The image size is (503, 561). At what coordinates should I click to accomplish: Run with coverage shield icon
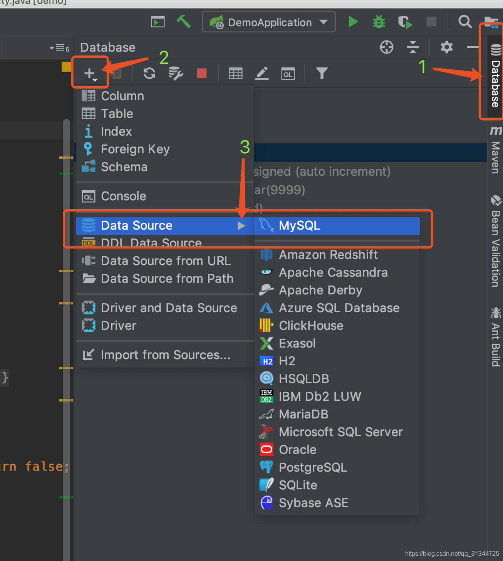point(405,22)
